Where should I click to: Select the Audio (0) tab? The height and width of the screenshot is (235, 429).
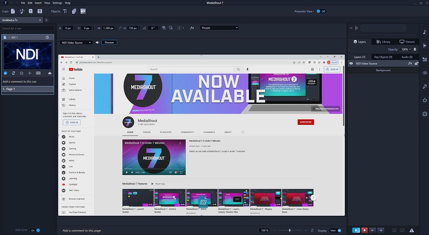point(407,57)
